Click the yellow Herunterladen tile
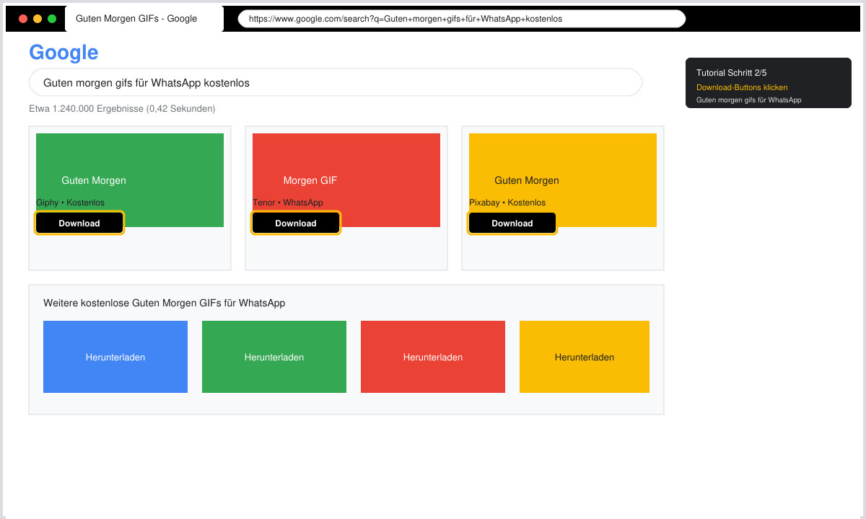This screenshot has height=519, width=866. pos(585,357)
